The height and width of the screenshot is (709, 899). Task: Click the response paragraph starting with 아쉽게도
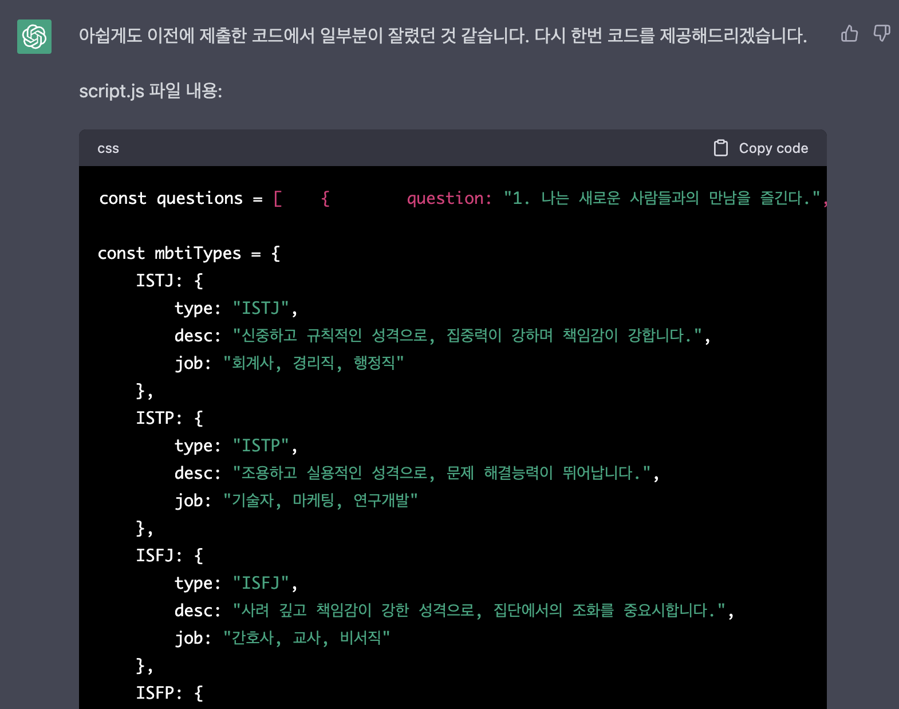443,36
